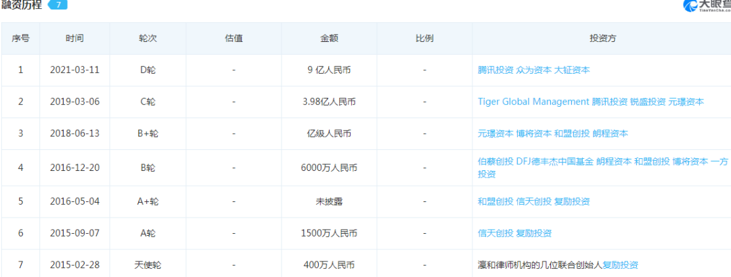Open DFJ德丰杰中国基金 investor link
This screenshot has height=277, width=731.
coord(555,161)
